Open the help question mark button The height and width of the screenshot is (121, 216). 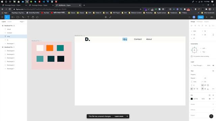pos(211,116)
